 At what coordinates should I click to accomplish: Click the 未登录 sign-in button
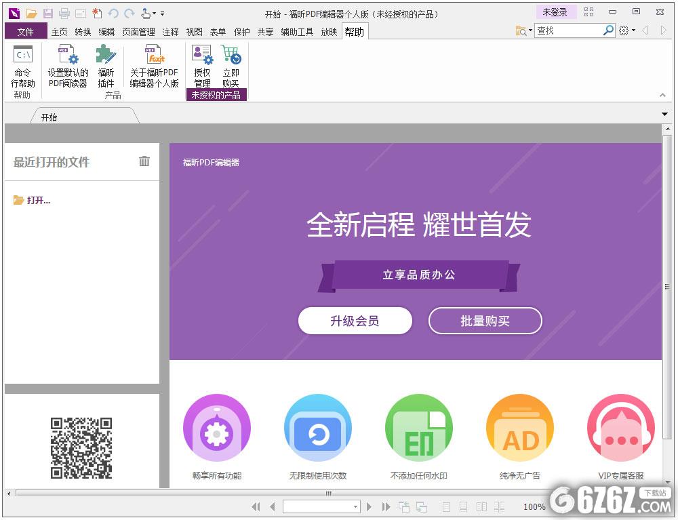point(555,12)
